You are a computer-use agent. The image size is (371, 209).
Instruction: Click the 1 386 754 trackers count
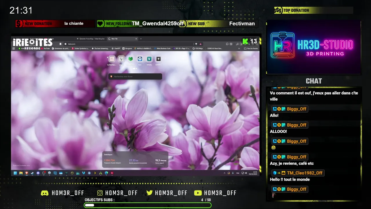109,160
